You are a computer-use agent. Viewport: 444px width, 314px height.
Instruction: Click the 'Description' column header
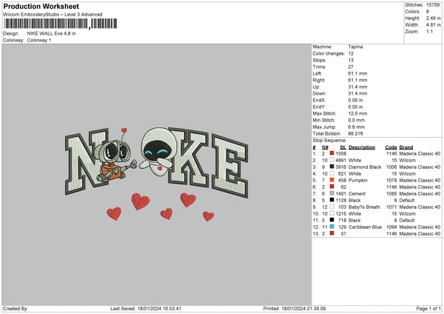coord(362,147)
